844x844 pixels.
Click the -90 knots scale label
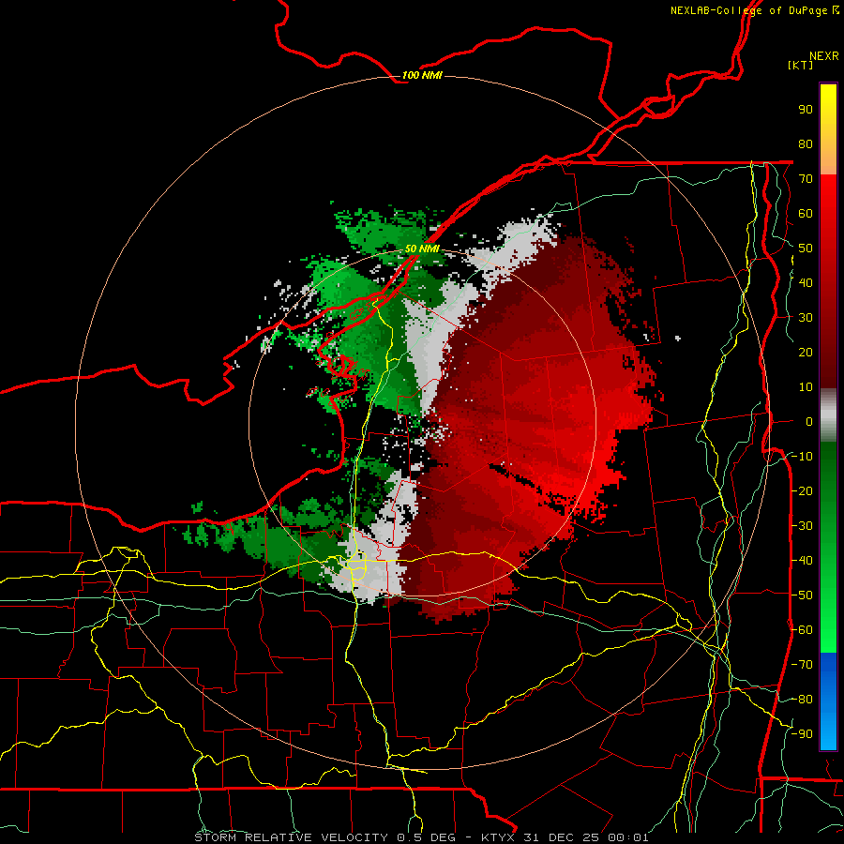point(802,734)
